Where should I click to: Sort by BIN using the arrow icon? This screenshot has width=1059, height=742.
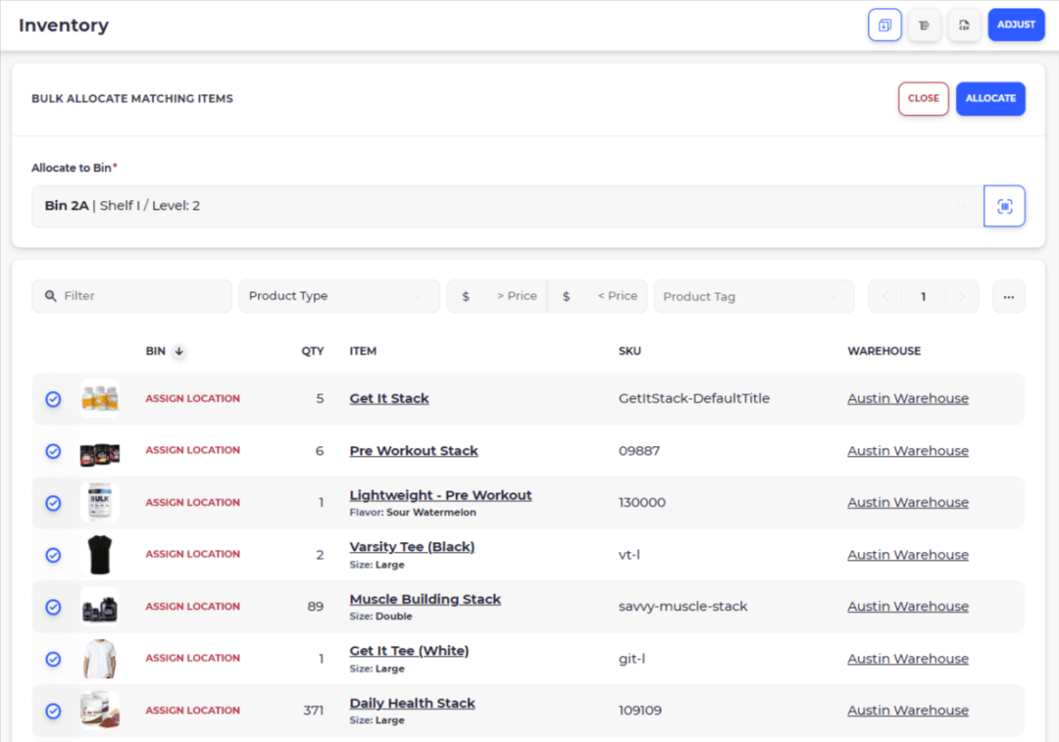179,351
